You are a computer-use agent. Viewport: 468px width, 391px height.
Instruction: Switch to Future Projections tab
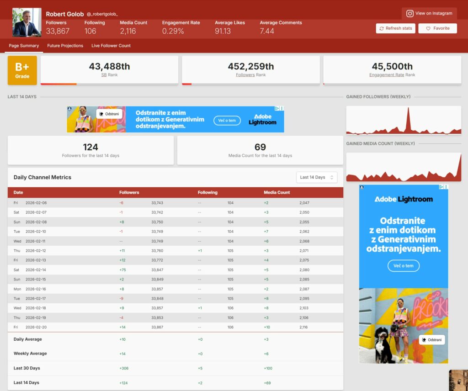coord(65,46)
